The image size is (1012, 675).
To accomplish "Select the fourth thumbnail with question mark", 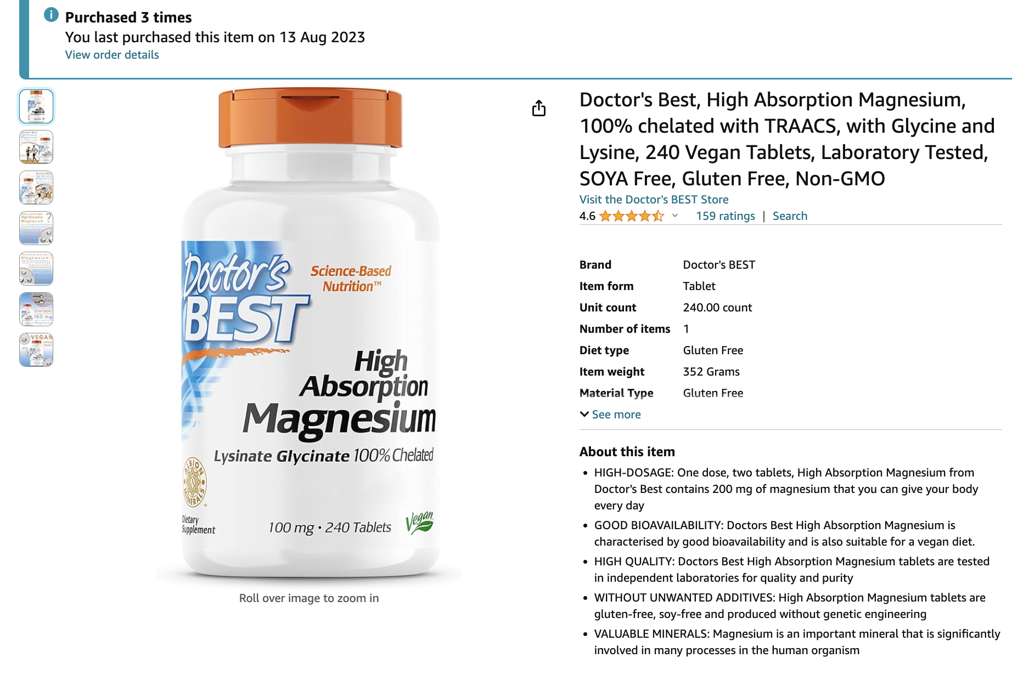I will 36,228.
